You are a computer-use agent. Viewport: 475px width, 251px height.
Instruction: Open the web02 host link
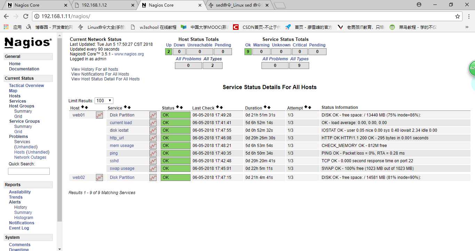click(x=79, y=178)
